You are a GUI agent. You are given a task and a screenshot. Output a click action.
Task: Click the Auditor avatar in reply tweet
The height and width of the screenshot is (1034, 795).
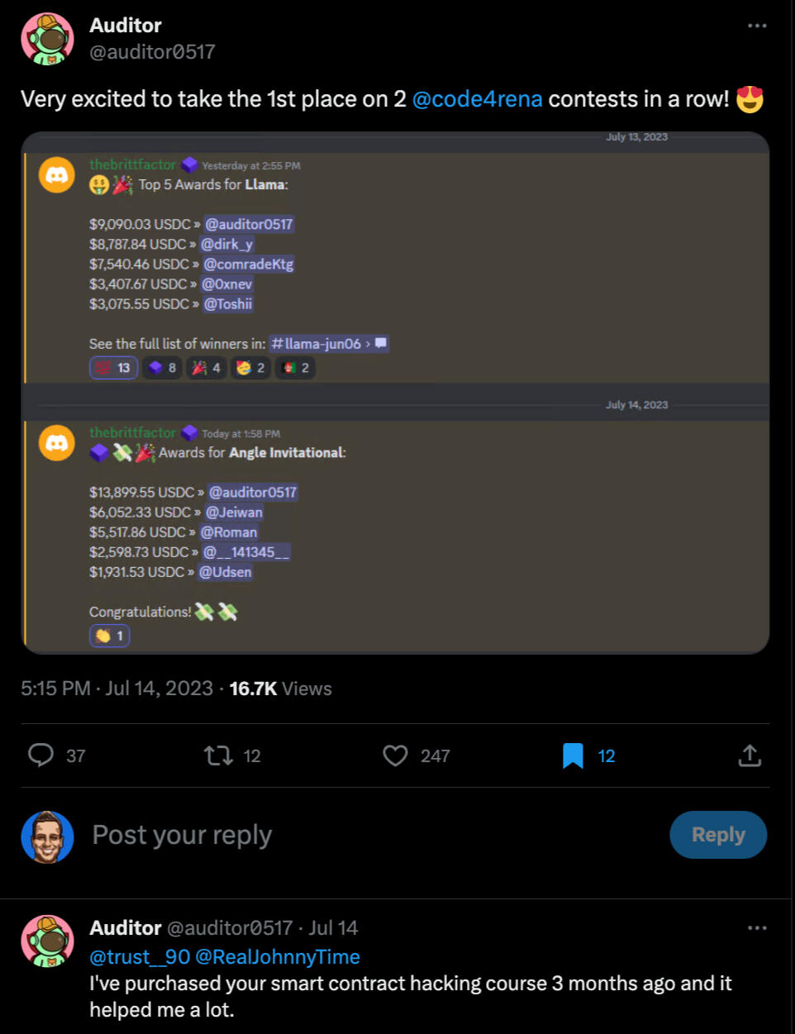pos(47,941)
